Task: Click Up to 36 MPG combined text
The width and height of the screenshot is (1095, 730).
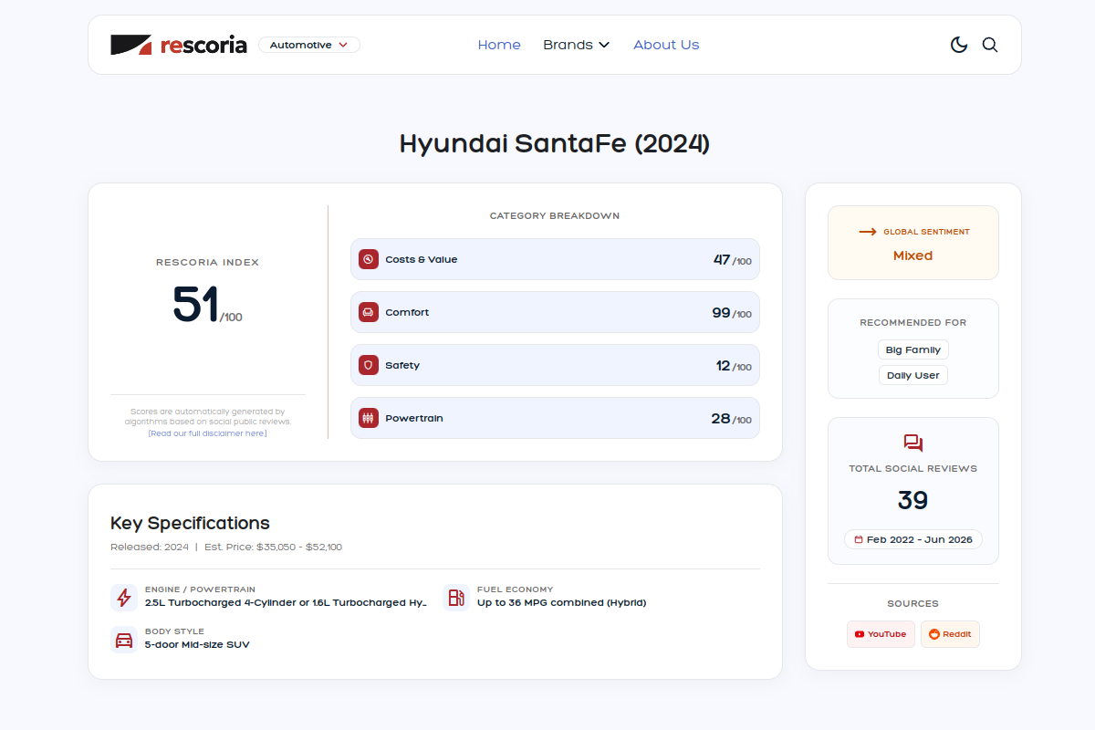Action: 561,602
